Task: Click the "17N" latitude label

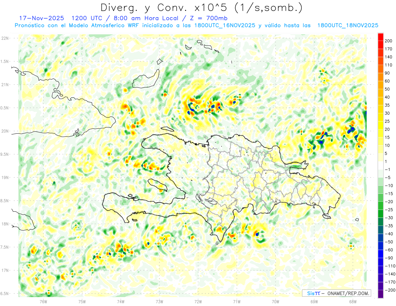Action: [x=5, y=270]
